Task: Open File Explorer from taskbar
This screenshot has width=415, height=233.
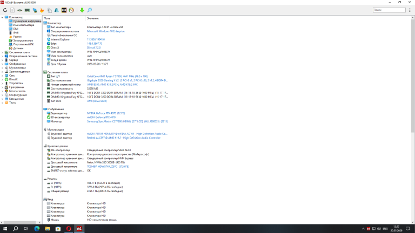Action: pyautogui.click(x=48, y=229)
